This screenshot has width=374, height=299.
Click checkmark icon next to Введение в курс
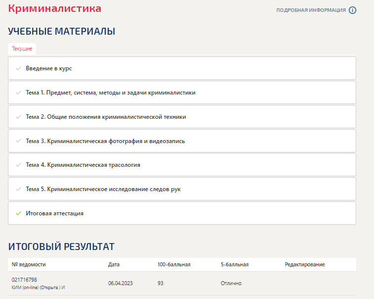[18, 68]
